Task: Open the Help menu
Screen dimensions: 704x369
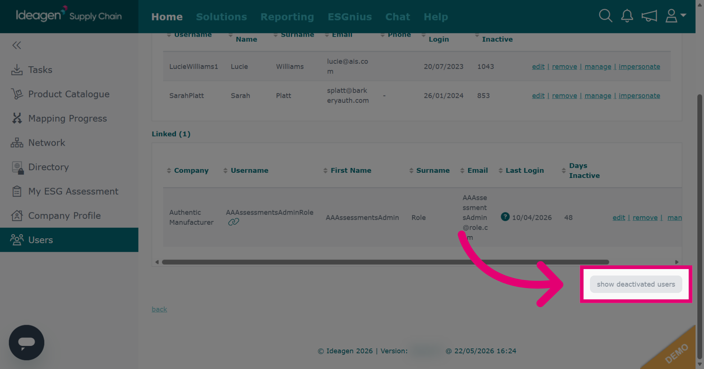Action: tap(436, 17)
